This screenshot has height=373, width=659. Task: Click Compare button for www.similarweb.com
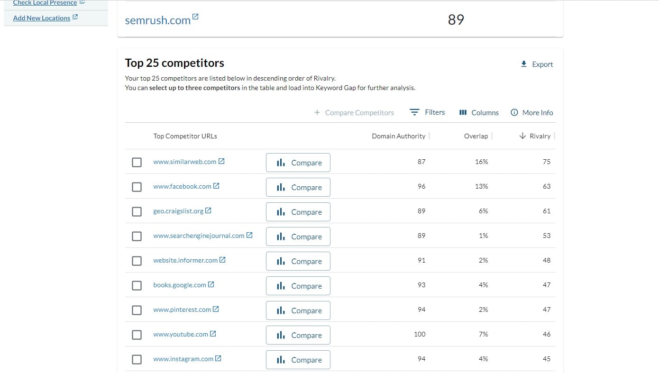point(298,163)
